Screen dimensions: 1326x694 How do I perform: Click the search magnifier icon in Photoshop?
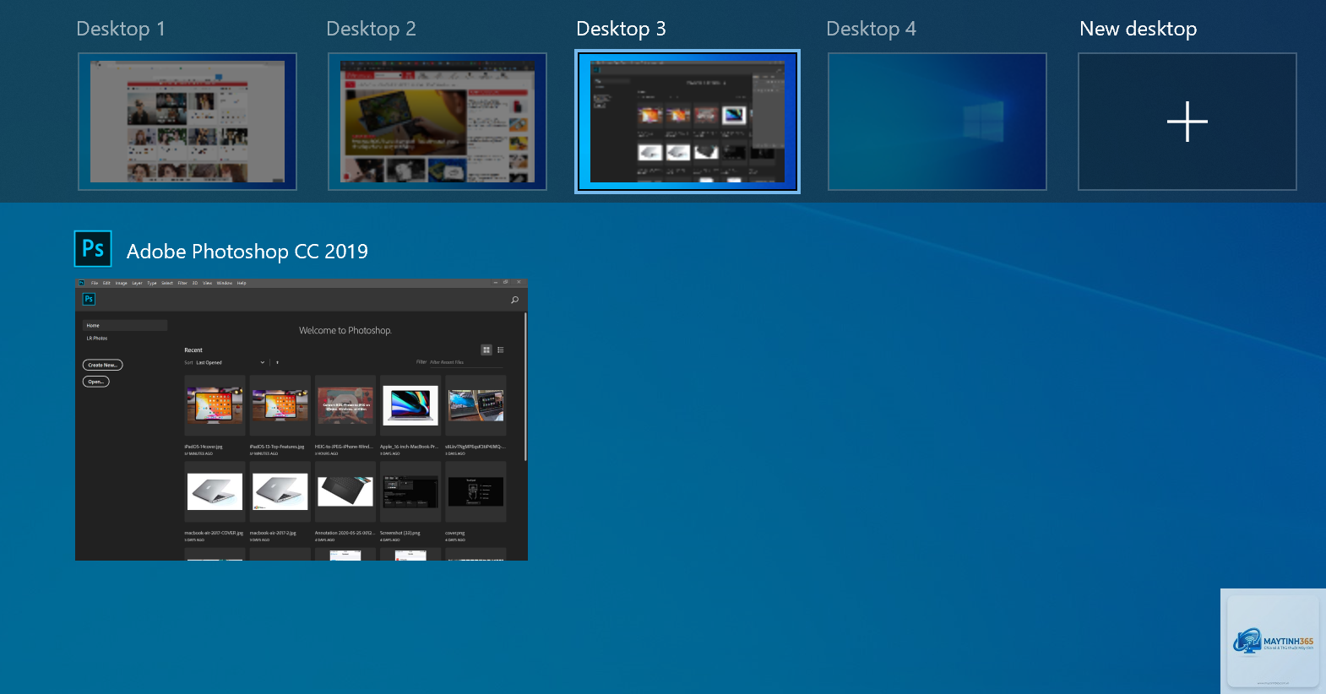point(514,300)
